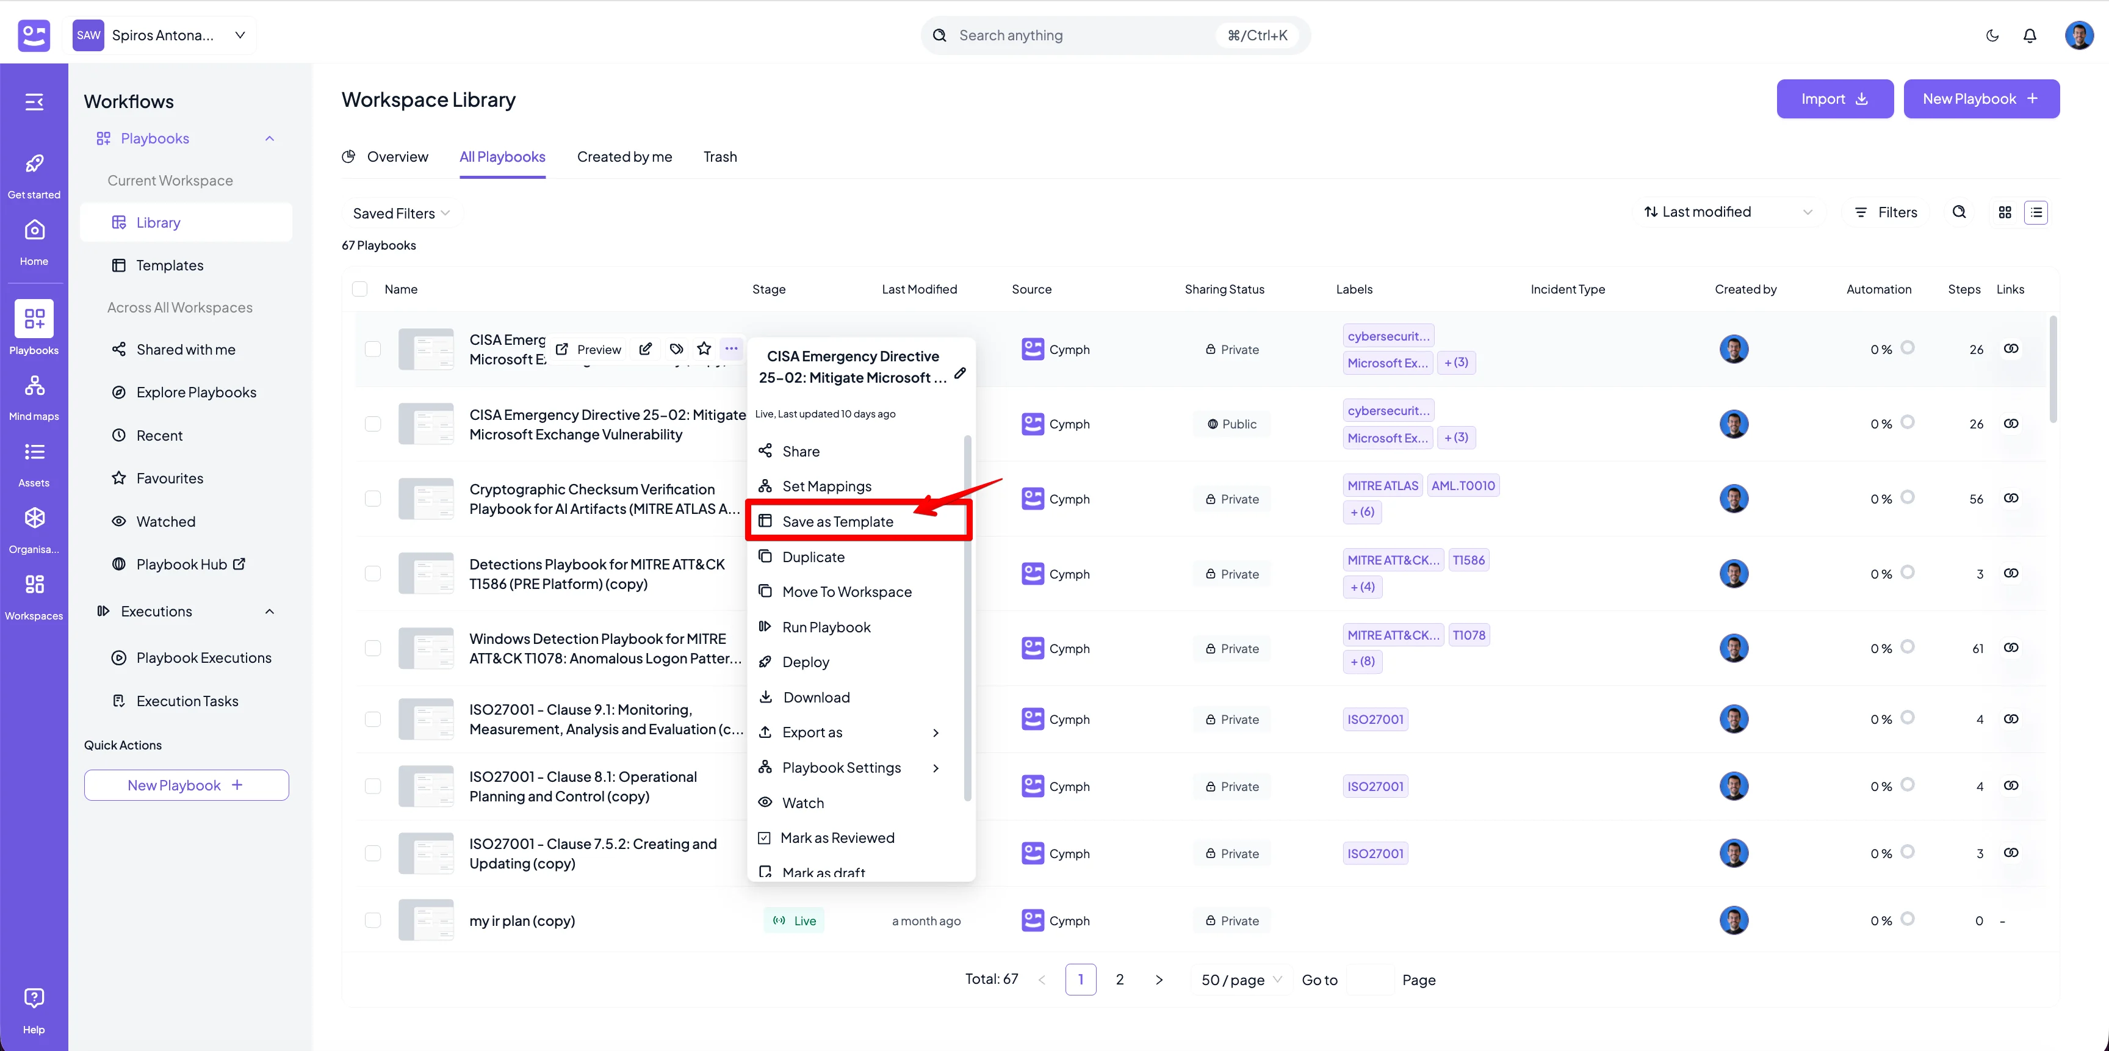Viewport: 2109px width, 1051px height.
Task: Favourite the playbook with star icon
Action: [x=704, y=349]
